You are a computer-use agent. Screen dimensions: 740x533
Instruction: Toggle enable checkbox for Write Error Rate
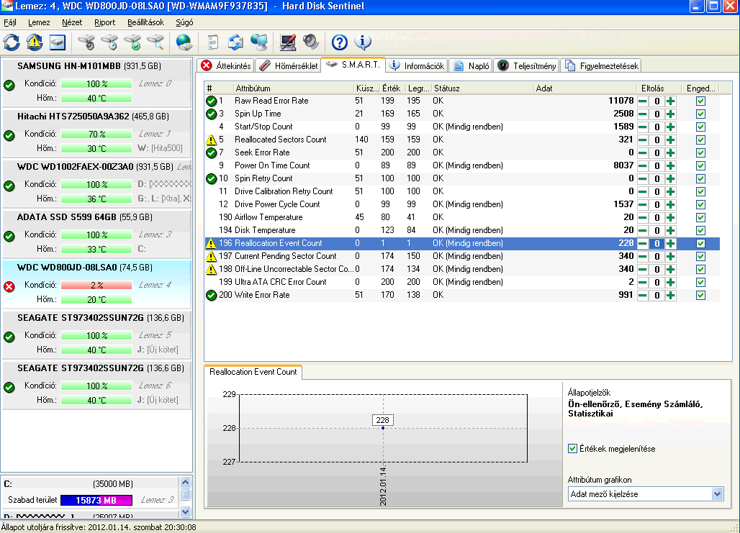pos(700,296)
